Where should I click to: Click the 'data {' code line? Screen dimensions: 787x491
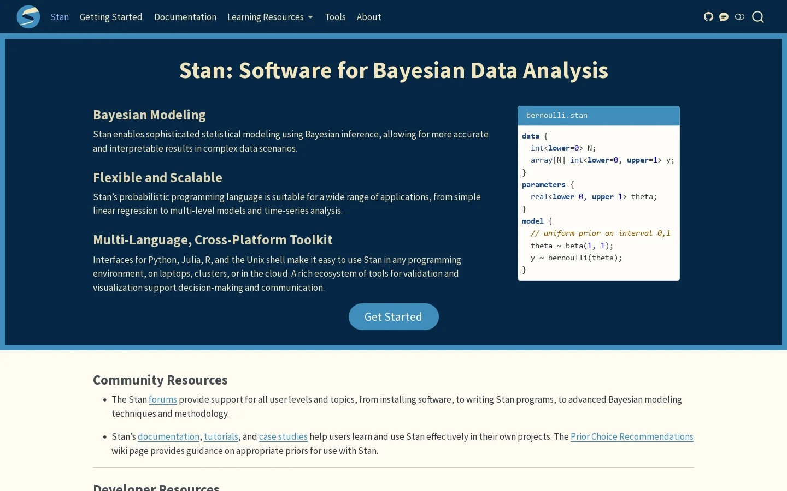(x=535, y=136)
